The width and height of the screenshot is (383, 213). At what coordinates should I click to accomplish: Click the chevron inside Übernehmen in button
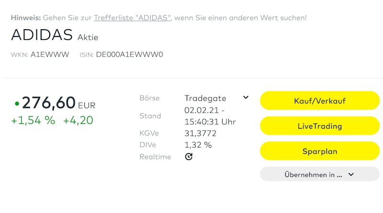351,175
